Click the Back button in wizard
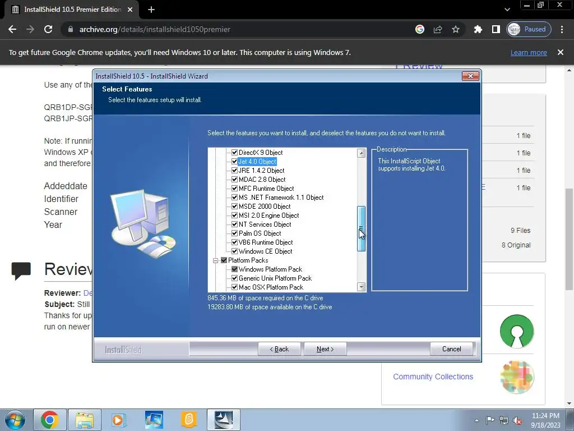Viewport: 574px width, 431px height. tap(279, 349)
